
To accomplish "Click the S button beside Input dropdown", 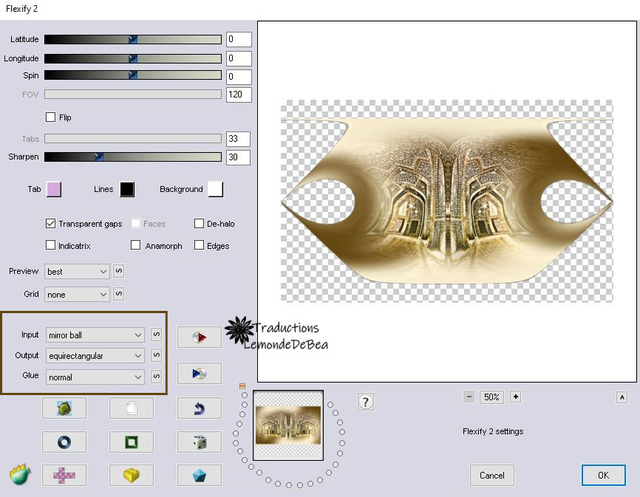I will click(x=157, y=335).
